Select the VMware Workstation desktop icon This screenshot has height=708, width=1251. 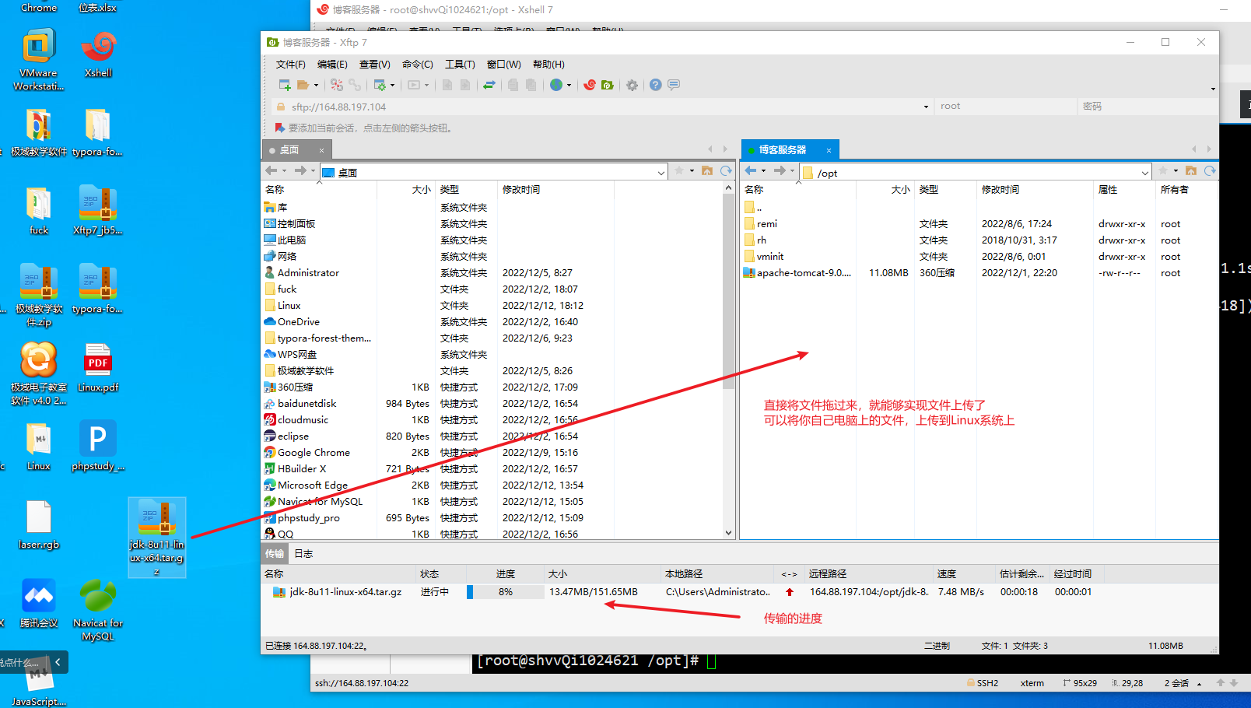coord(39,60)
